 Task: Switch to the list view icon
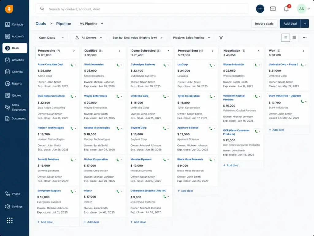(285, 38)
